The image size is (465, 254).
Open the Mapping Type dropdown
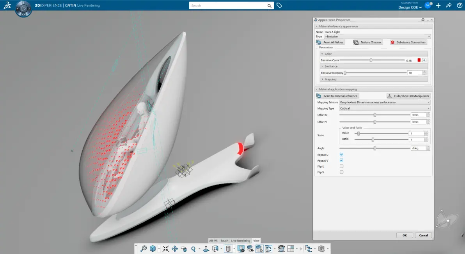(x=384, y=108)
